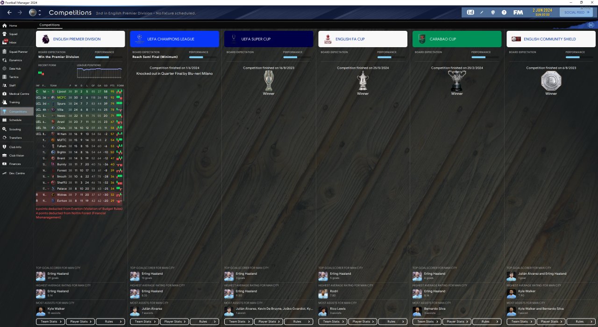Click the Tactics sidebar icon
The width and height of the screenshot is (598, 327).
coord(5,77)
